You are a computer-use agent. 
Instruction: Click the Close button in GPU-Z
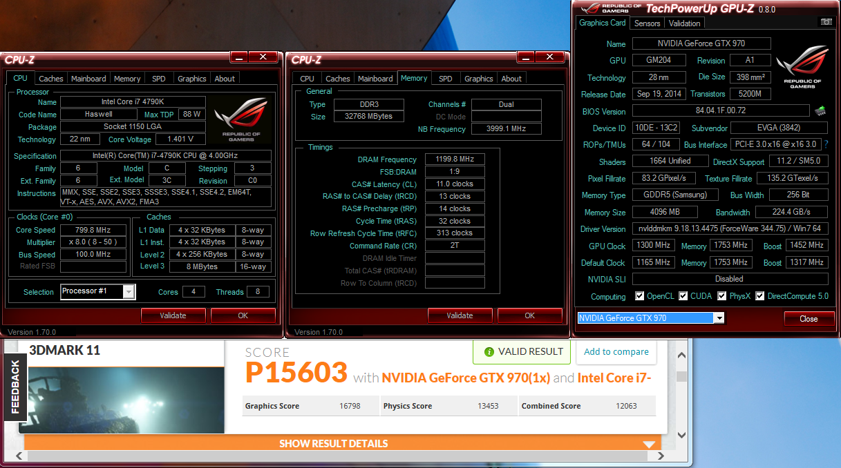pos(809,318)
